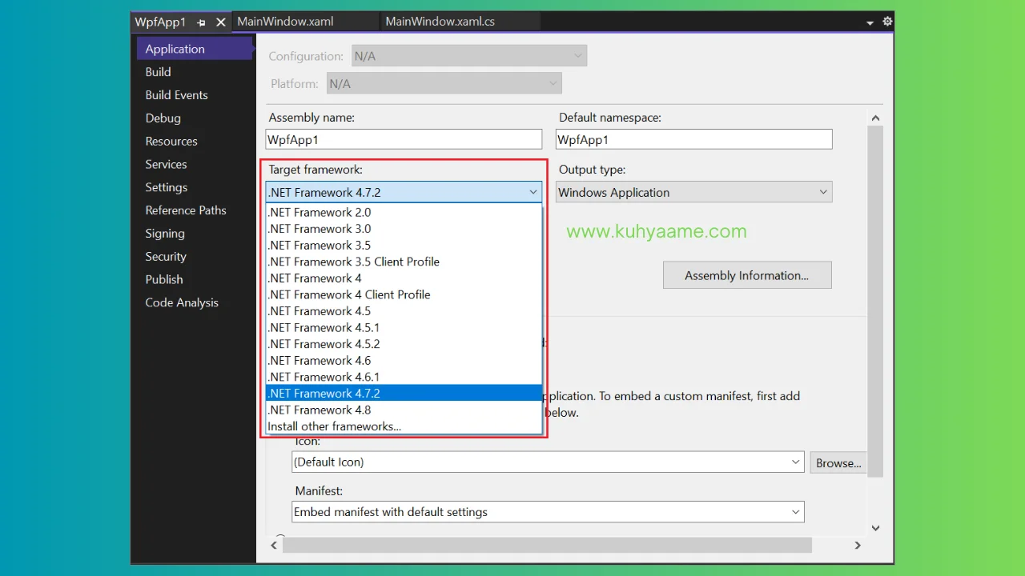Click the horizontal scrollbar thumb
Screen dimensions: 1025x576
pos(547,545)
